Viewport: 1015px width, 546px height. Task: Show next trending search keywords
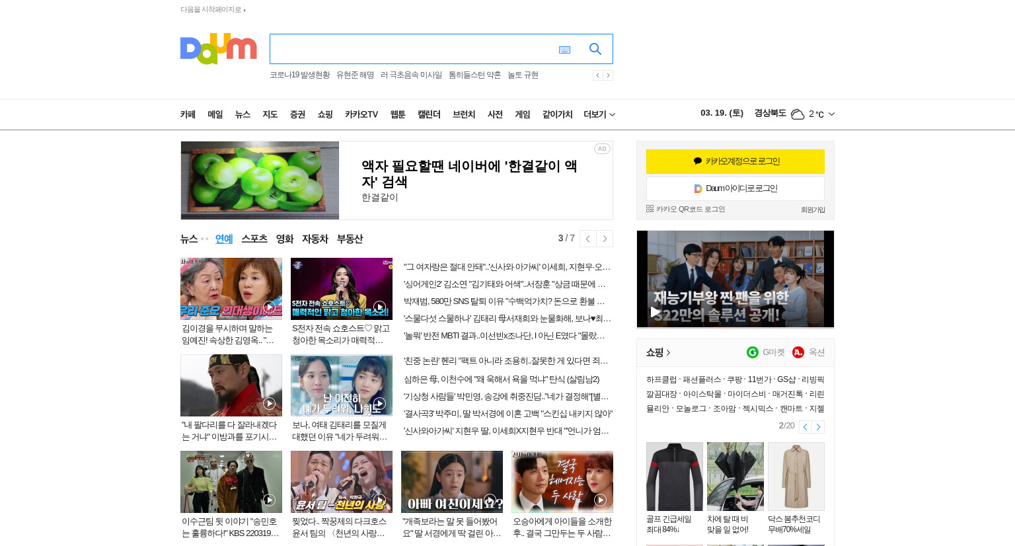608,75
